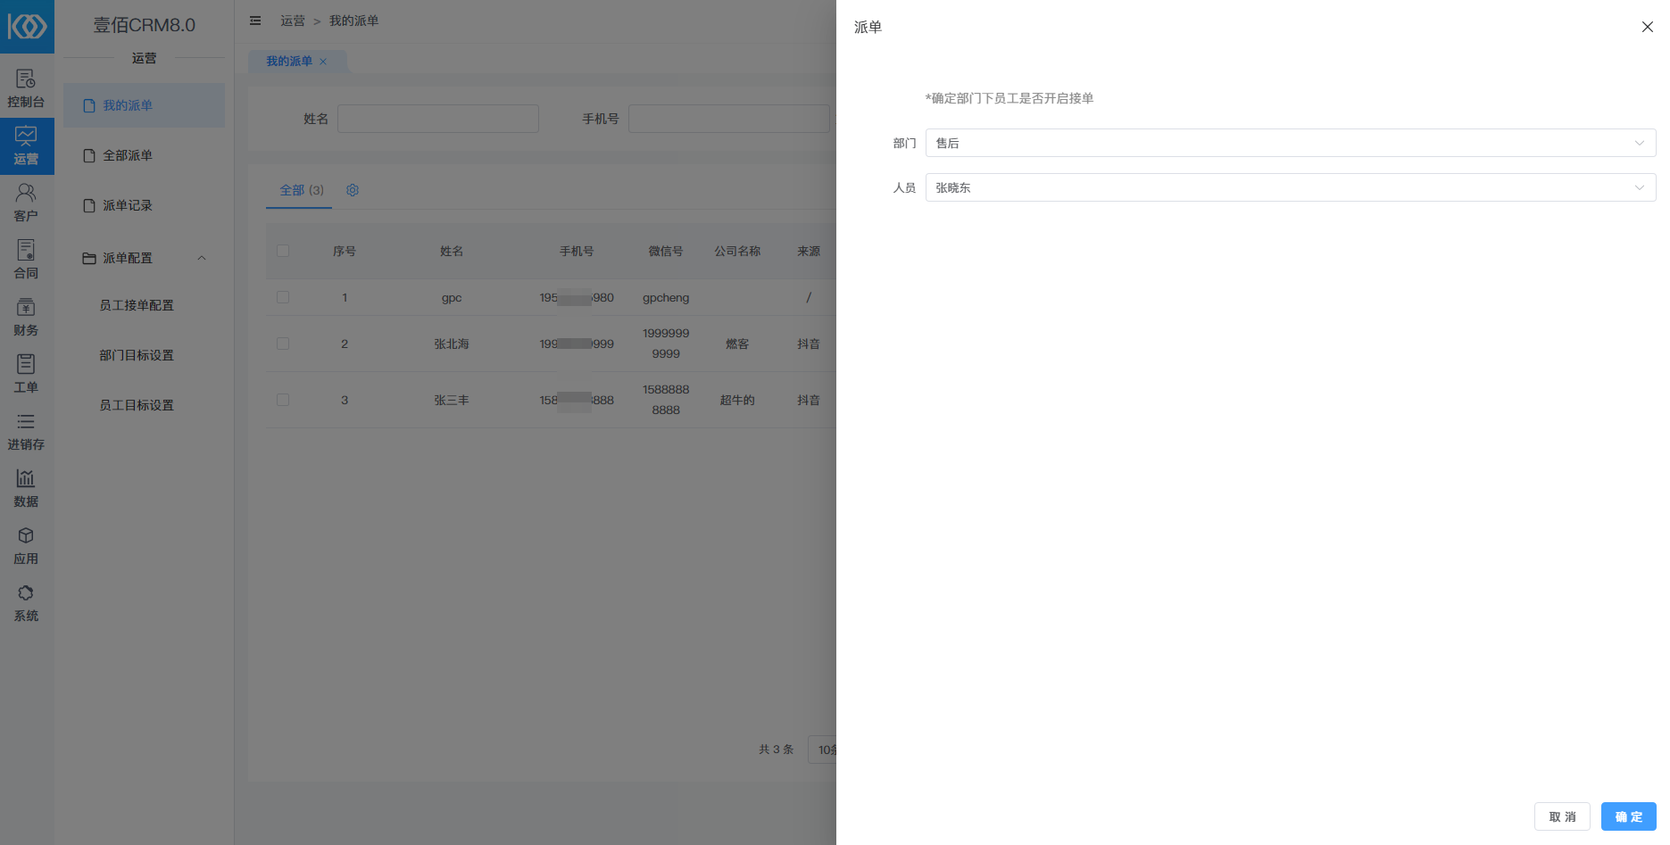The width and height of the screenshot is (1670, 845).
Task: Click the name cell 张三丰
Action: (x=452, y=400)
